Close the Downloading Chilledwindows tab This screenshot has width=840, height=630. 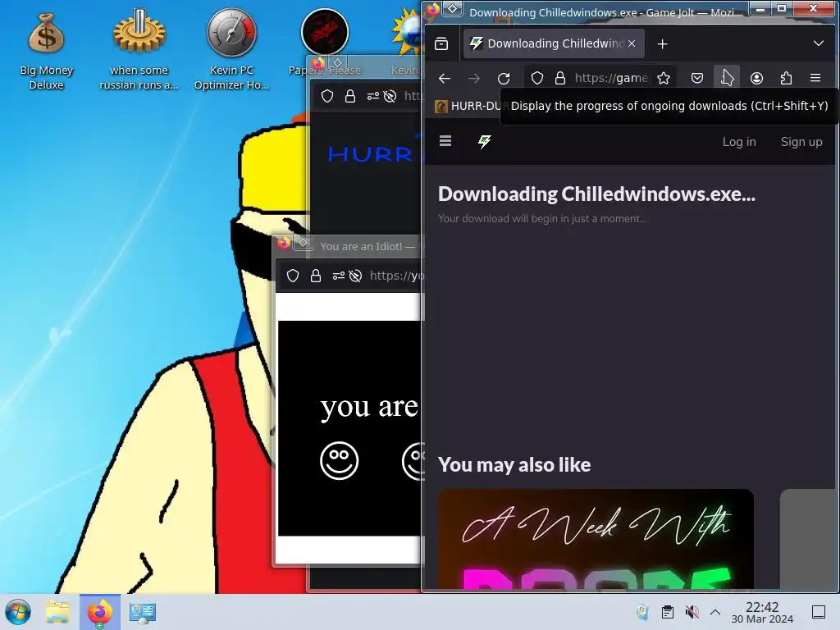pos(632,44)
